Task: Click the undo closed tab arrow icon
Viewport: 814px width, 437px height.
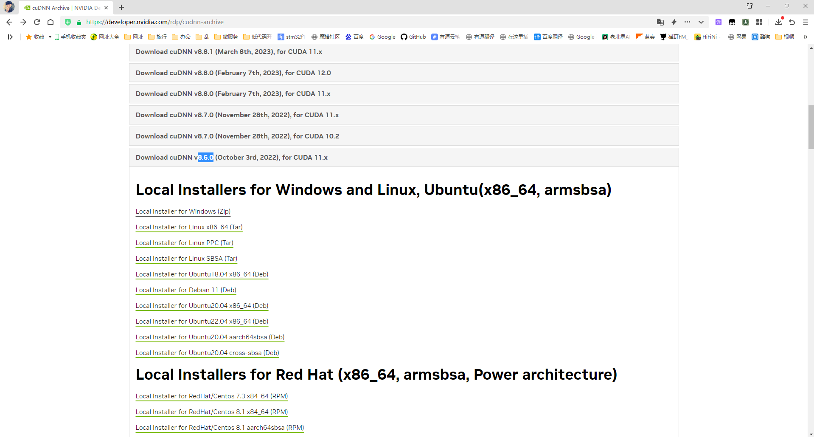Action: coord(792,22)
